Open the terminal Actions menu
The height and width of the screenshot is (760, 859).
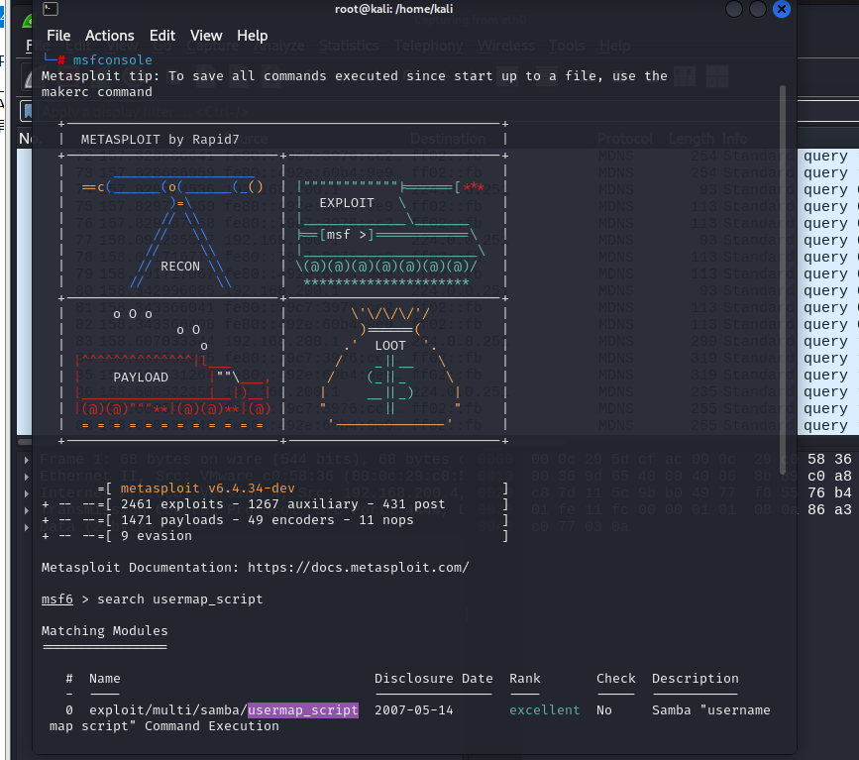(110, 36)
